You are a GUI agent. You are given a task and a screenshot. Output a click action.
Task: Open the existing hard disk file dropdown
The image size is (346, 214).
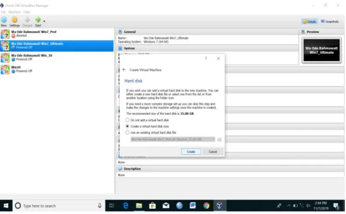coord(173,139)
